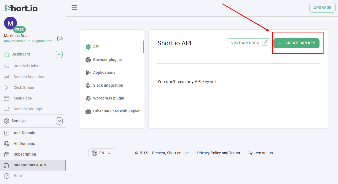Click the Domain Statistics chart icon
338x184 pixels.
point(7,77)
